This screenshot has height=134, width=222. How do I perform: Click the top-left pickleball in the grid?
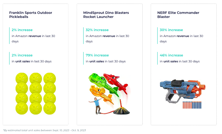pyautogui.click(x=22, y=78)
